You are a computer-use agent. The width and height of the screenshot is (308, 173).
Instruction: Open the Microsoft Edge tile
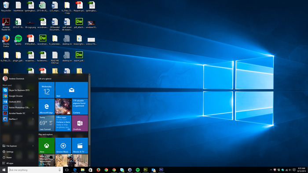pos(47,107)
